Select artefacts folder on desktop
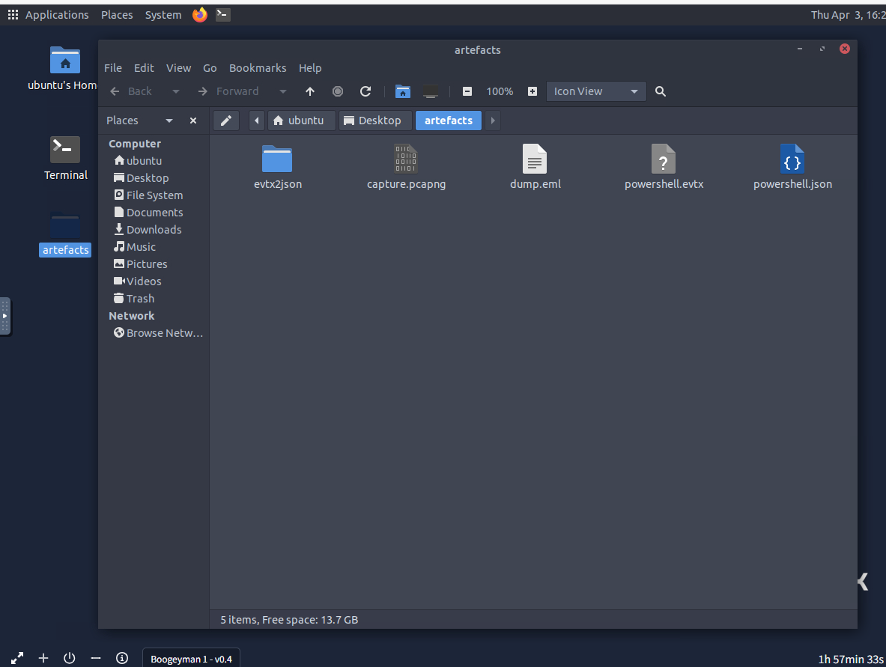The height and width of the screenshot is (667, 886). [x=65, y=234]
